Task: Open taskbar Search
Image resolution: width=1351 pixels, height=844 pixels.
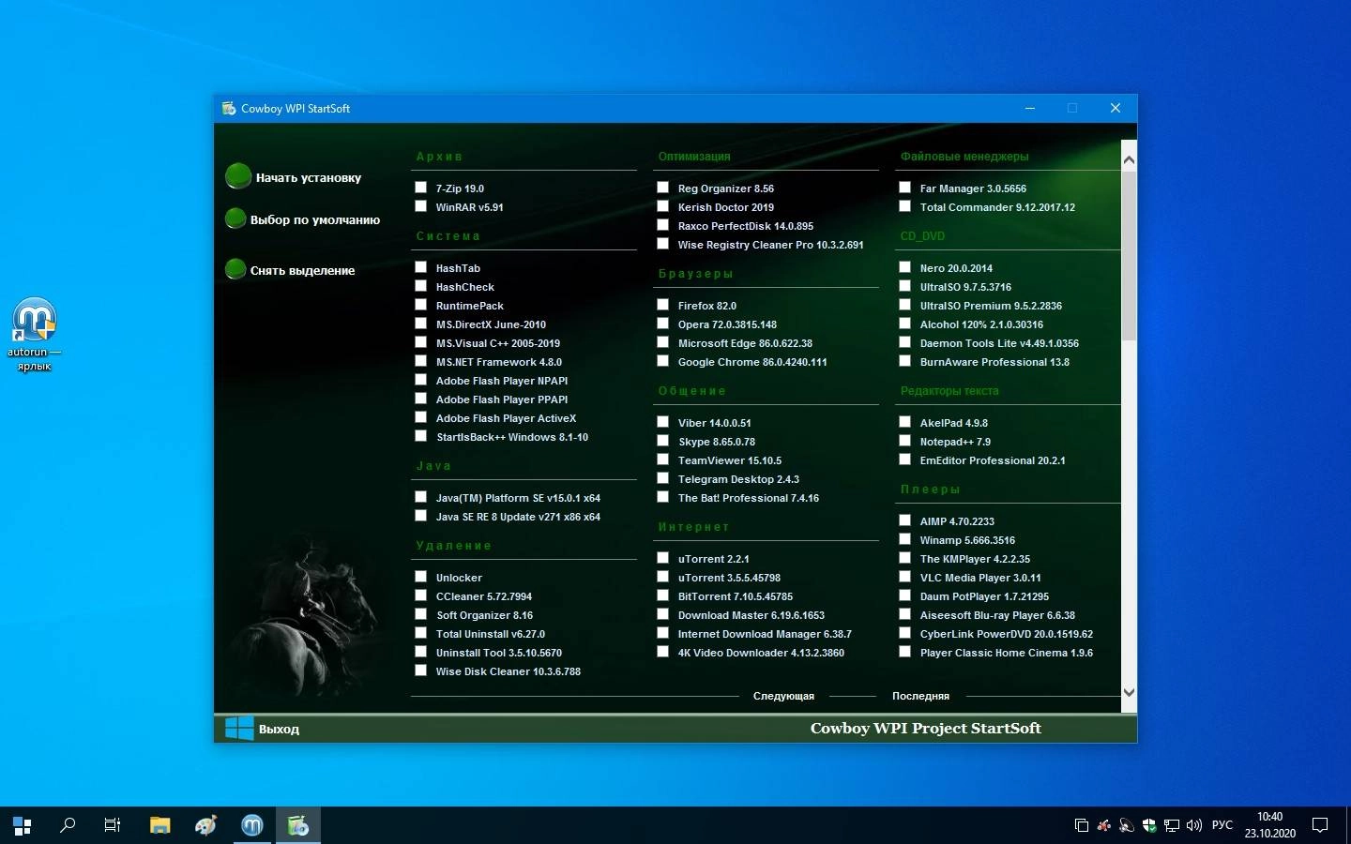Action: pos(68,825)
